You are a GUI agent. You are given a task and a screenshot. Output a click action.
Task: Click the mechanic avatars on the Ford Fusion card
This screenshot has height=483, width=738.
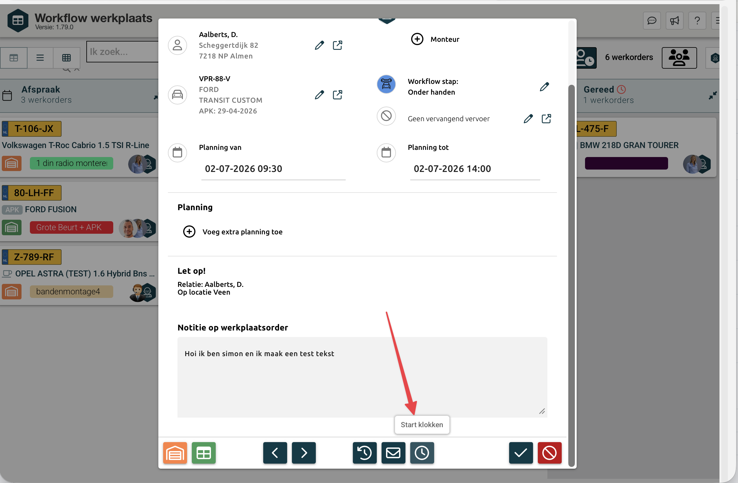click(x=137, y=228)
